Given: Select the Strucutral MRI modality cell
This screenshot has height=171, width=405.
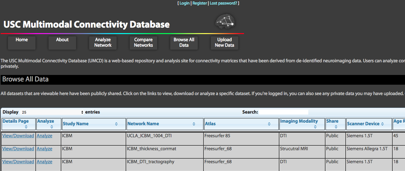Looking at the screenshot, I should click(302, 152).
